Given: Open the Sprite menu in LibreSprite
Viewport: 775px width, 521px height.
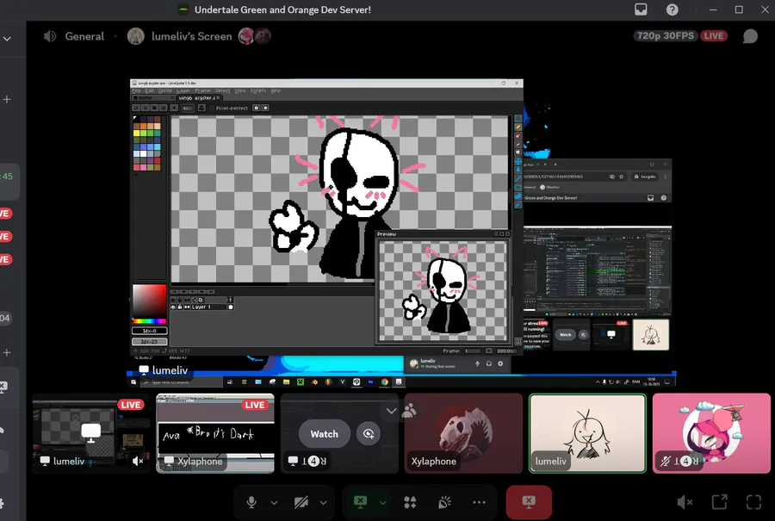Looking at the screenshot, I should pos(165,91).
